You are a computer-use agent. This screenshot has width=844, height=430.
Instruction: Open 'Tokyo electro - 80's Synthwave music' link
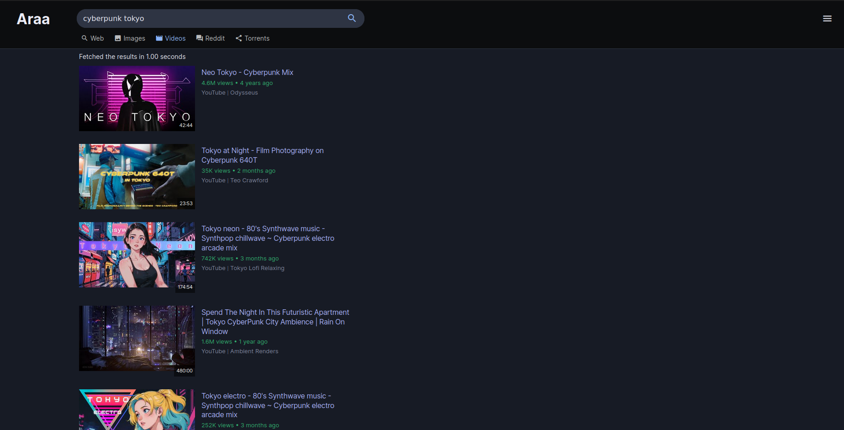point(268,405)
